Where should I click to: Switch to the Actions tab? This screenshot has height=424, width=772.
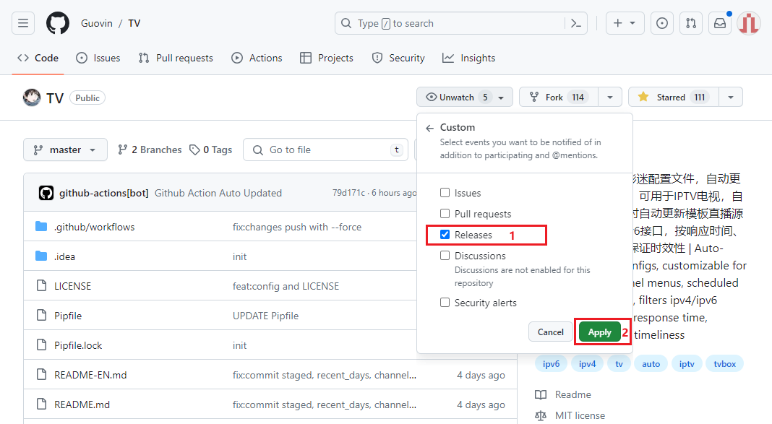pyautogui.click(x=257, y=58)
